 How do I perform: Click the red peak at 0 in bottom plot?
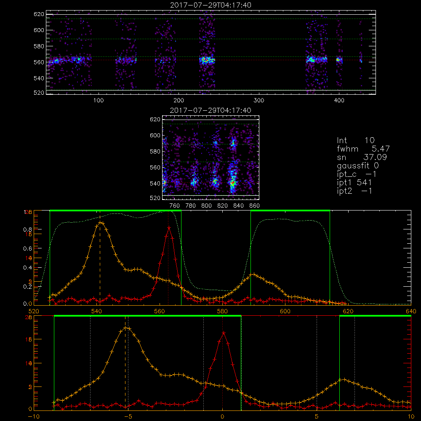(x=224, y=333)
